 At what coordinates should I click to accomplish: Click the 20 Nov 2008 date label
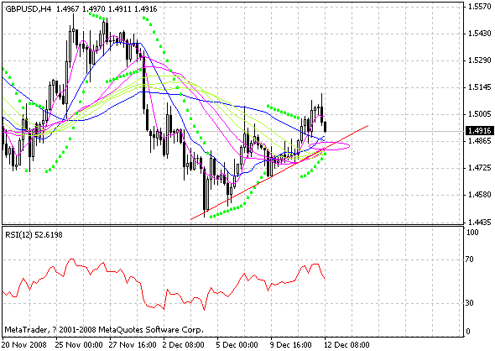(24, 344)
